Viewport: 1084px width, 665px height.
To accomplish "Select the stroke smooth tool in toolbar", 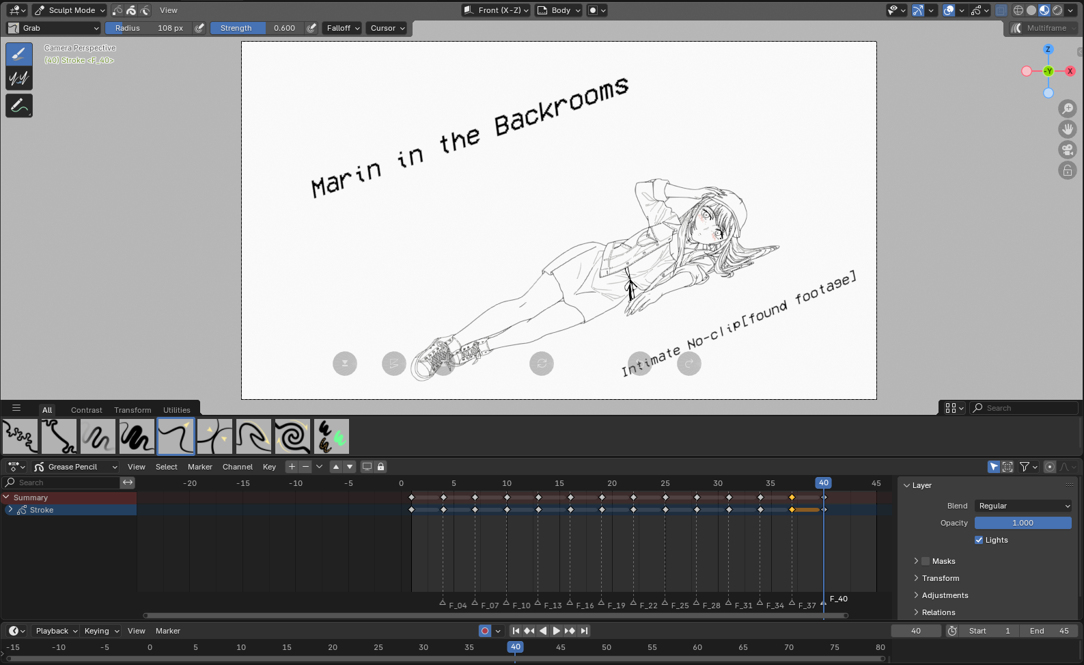I will [x=19, y=79].
